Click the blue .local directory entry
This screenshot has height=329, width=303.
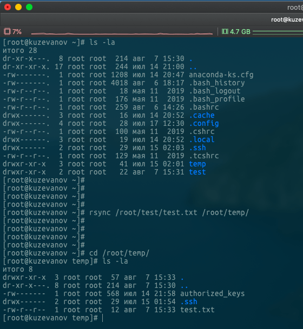tap(202, 139)
